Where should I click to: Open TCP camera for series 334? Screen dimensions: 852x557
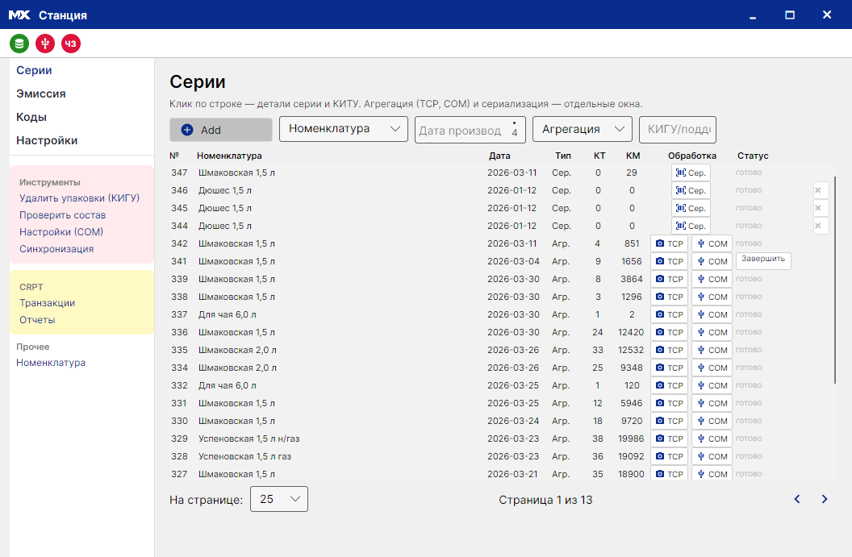(670, 368)
